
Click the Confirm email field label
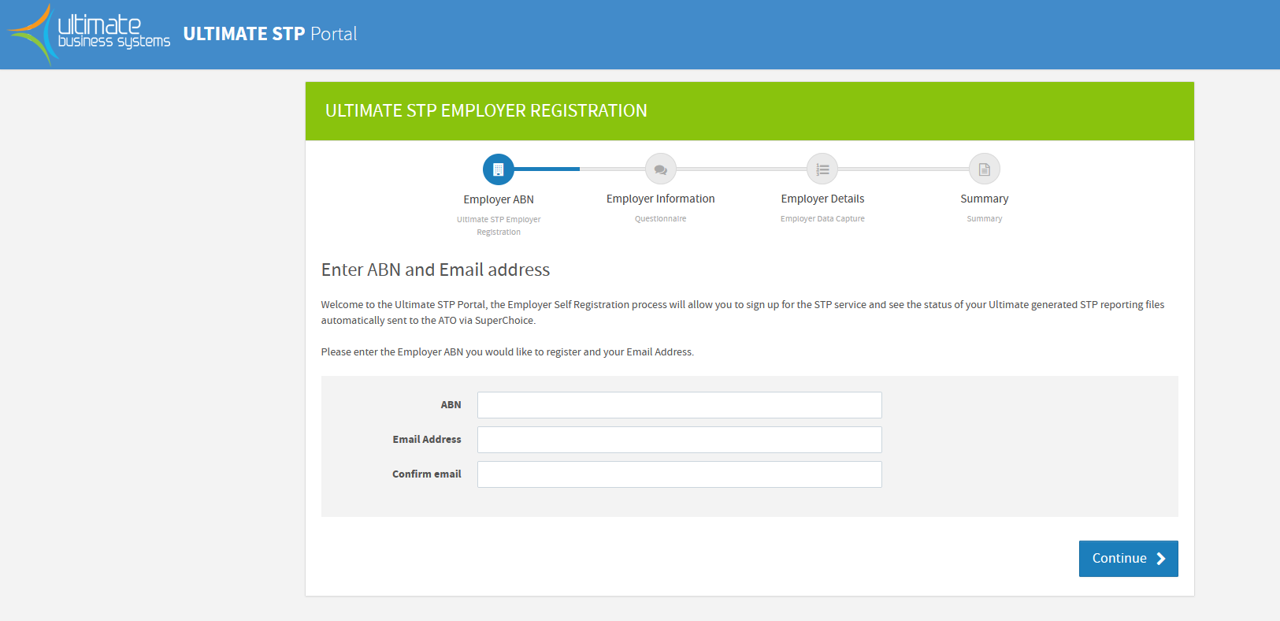427,474
